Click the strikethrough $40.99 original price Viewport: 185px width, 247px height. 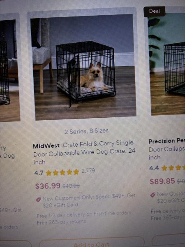pyautogui.click(x=71, y=186)
